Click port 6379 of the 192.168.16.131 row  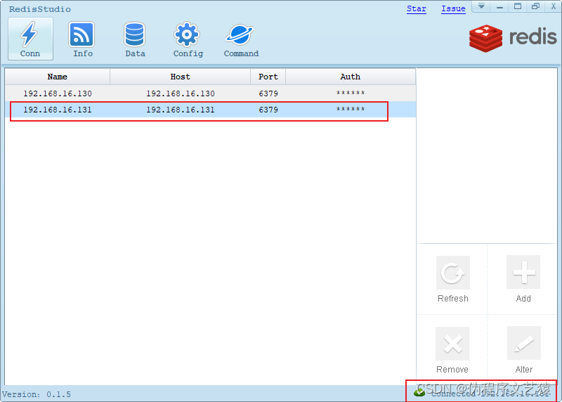(x=268, y=110)
